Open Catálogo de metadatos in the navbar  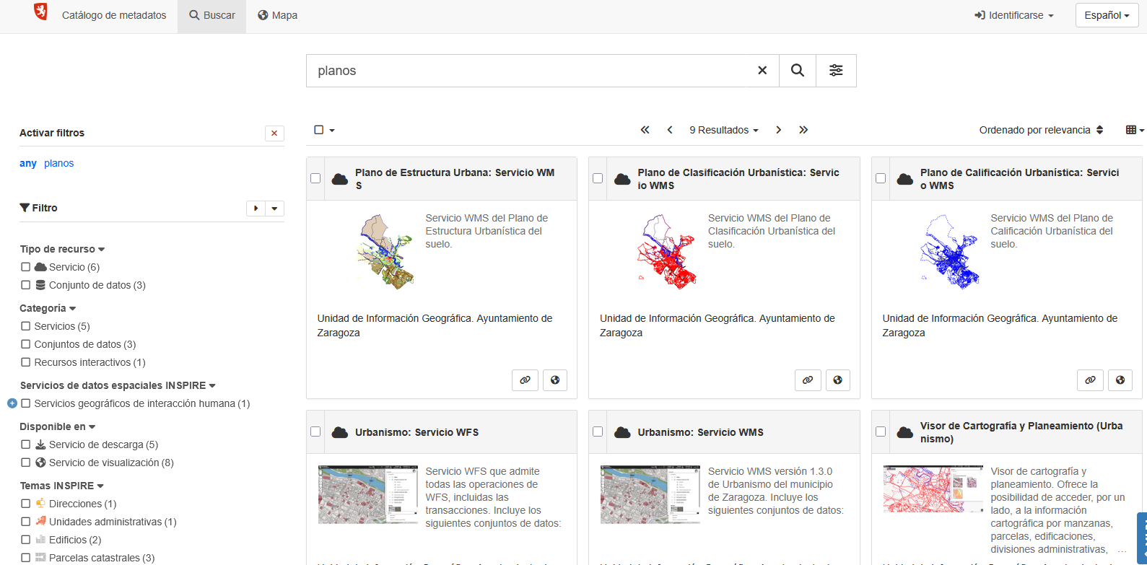114,15
